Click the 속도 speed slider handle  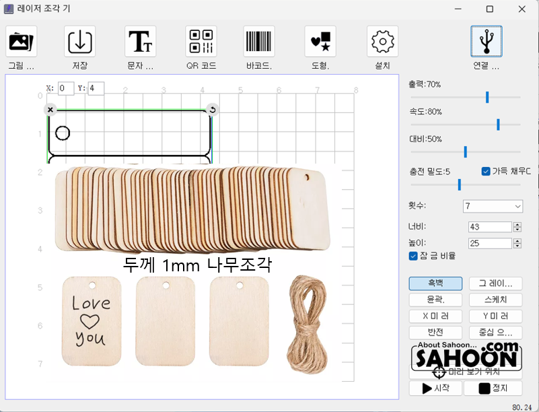tap(498, 125)
